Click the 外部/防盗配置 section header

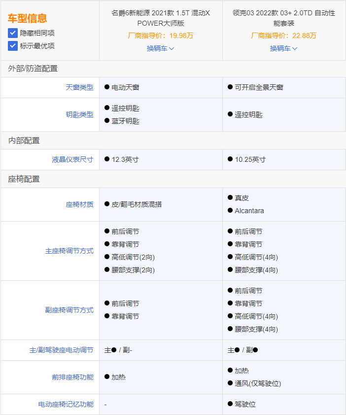click(x=33, y=69)
